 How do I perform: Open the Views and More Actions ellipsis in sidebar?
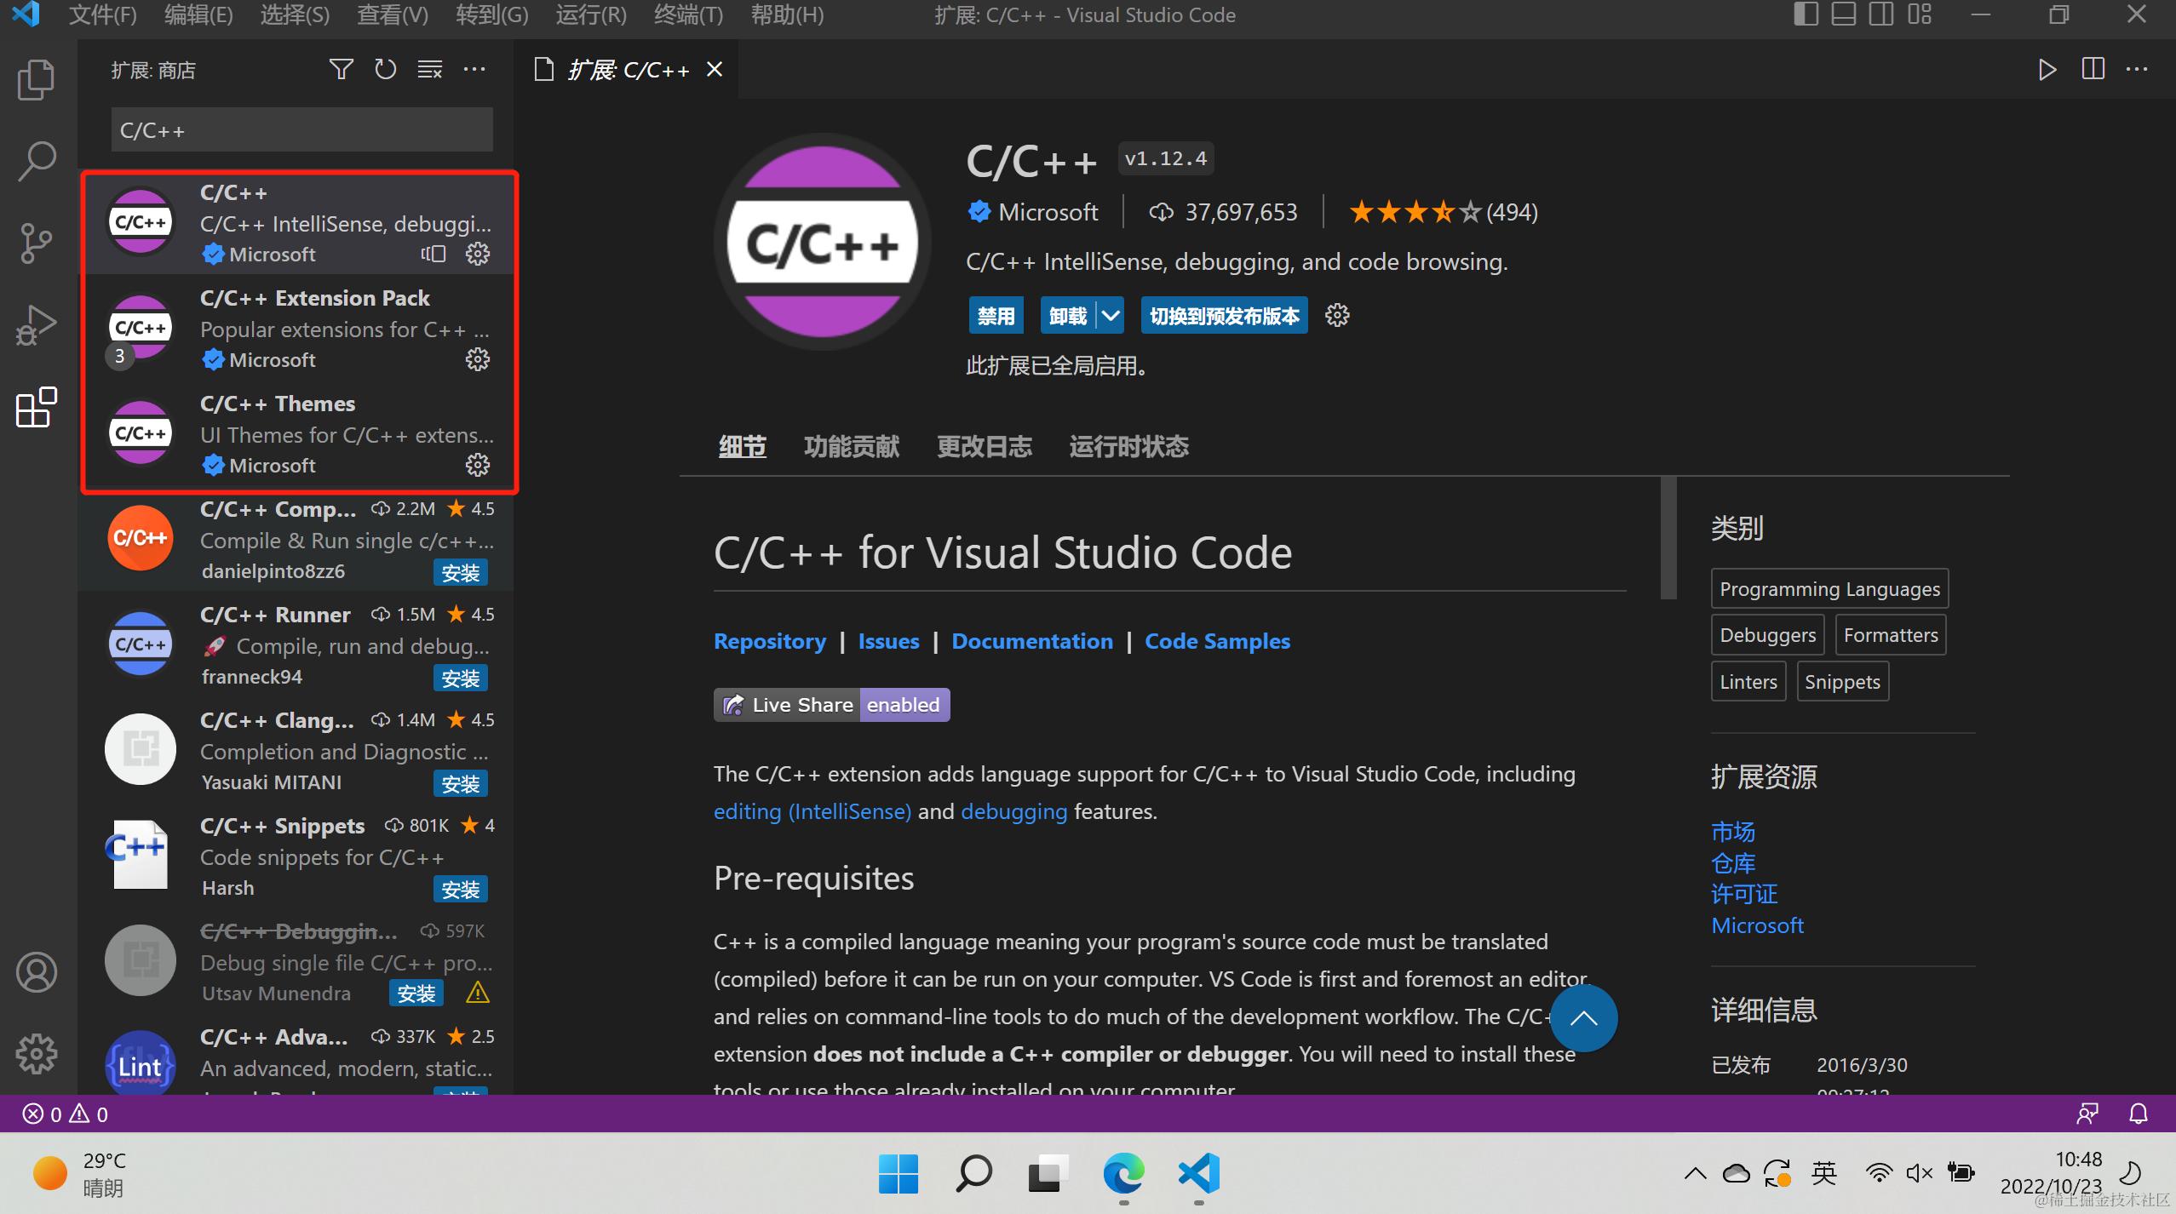(x=474, y=70)
